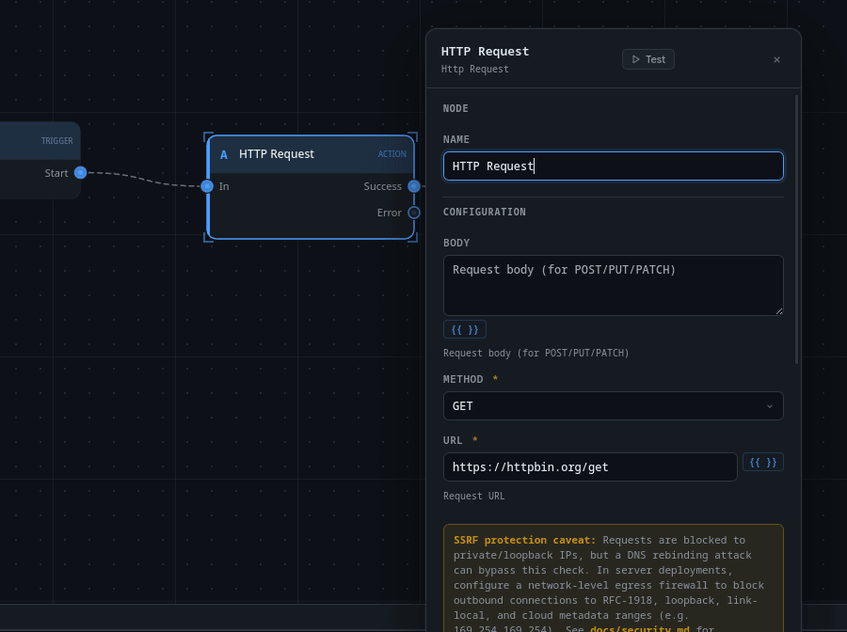
Task: Click the METHOD field label
Action: tap(463, 379)
